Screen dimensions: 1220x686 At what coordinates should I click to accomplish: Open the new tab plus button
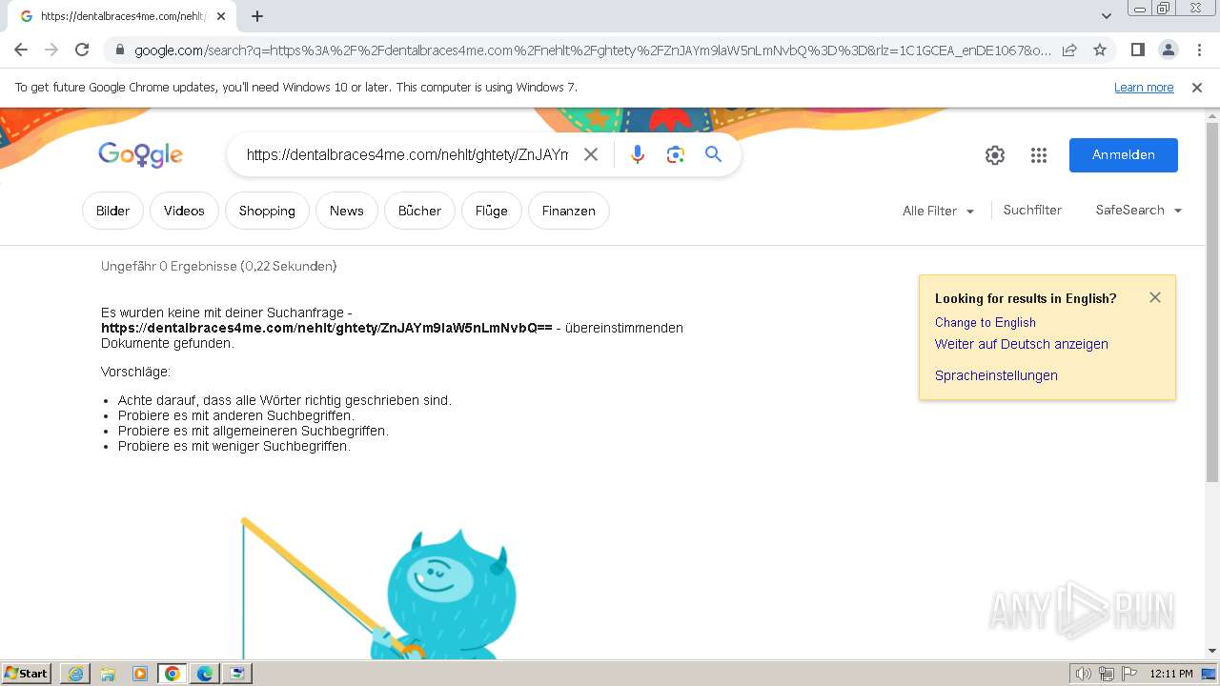(x=257, y=16)
